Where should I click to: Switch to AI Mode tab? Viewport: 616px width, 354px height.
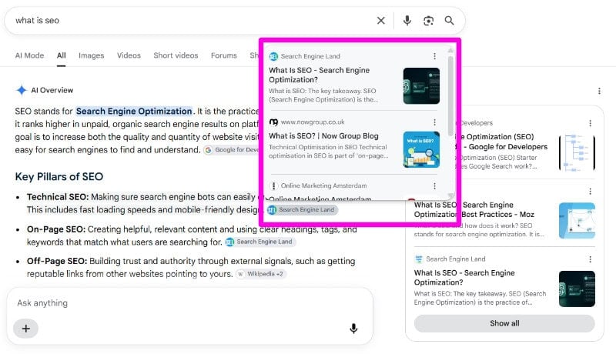click(29, 55)
